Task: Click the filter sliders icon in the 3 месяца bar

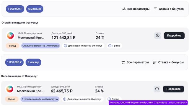Action: click(123, 62)
